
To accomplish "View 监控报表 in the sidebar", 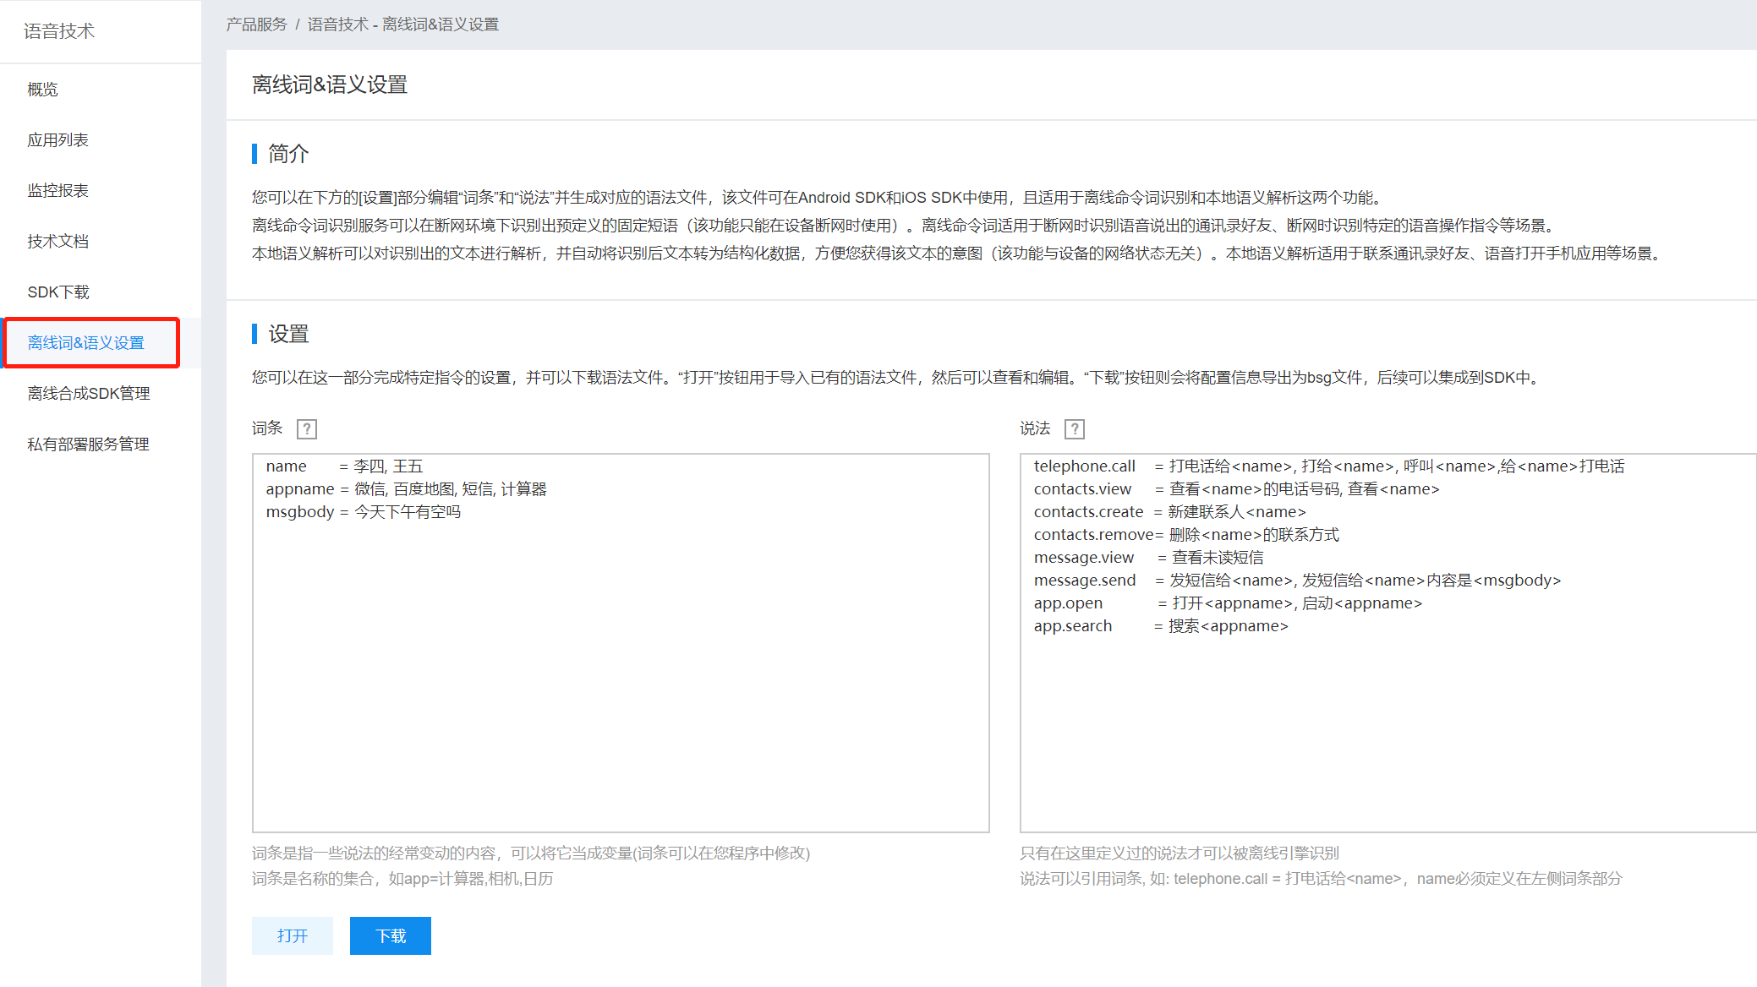I will 59,190.
